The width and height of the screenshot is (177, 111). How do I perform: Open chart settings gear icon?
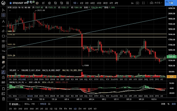49,3
